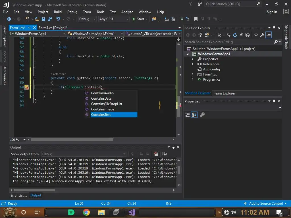The width and height of the screenshot is (291, 218).
Task: Toggle the pin on the Form1.cs tab
Action: pos(29,28)
